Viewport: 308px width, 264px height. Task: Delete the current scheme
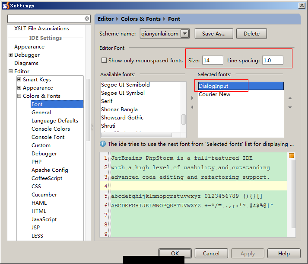coord(251,33)
